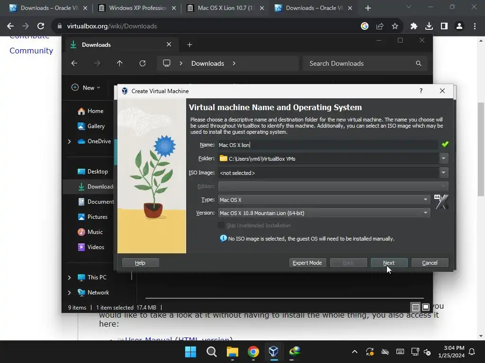Click the Next button in Create Virtual Machine

point(389,263)
